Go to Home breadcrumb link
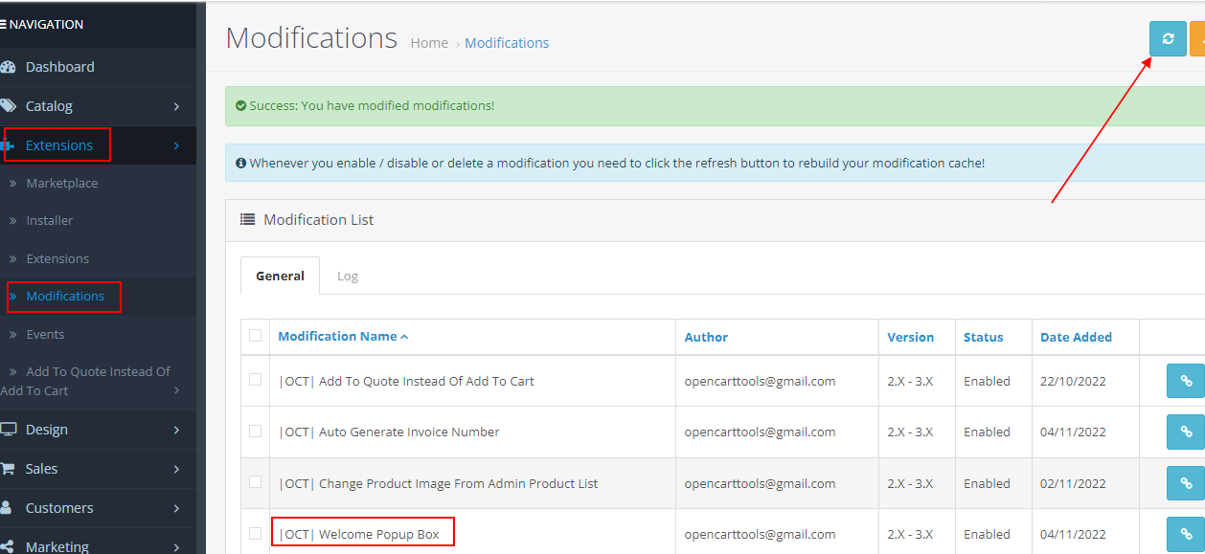Screen dimensions: 1205x554 pyautogui.click(x=429, y=43)
